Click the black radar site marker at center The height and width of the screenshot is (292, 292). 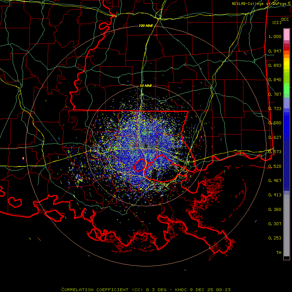coord(146,145)
